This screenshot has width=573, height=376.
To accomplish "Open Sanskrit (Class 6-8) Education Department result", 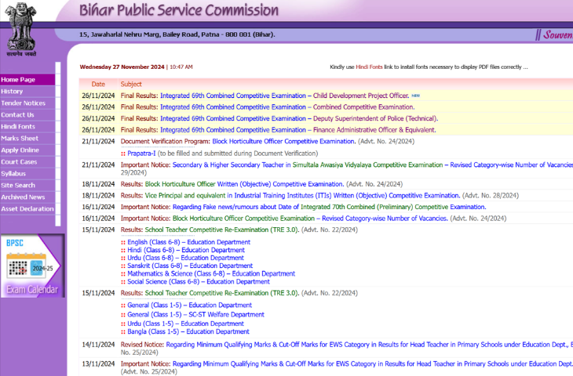I will (x=190, y=266).
